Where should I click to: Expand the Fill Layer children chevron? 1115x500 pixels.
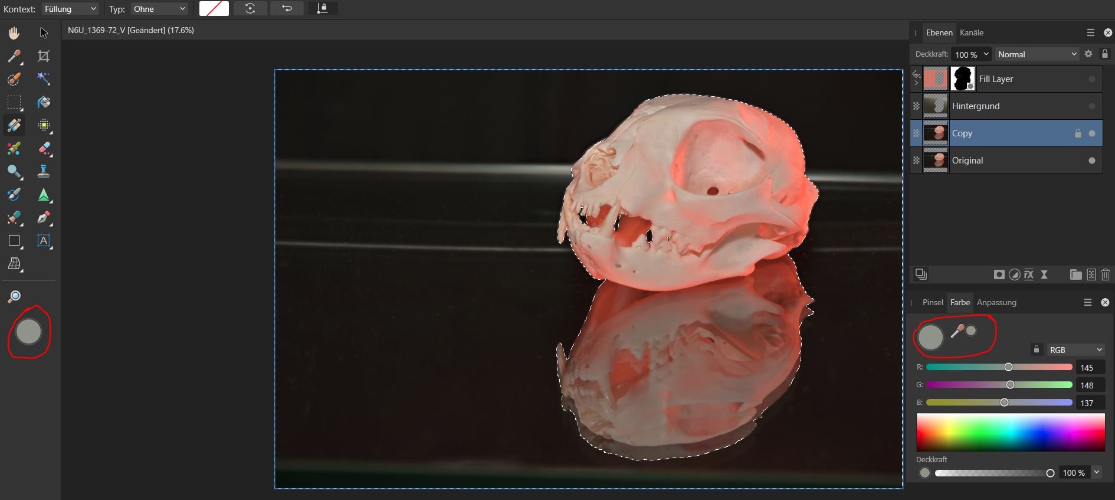[916, 83]
